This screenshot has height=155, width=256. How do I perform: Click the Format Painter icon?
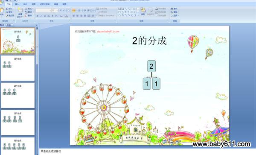pos(10,15)
